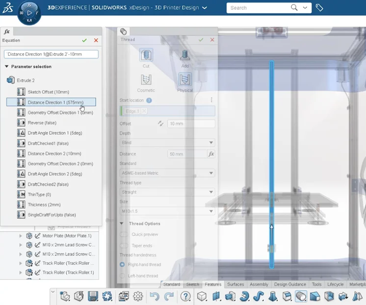This screenshot has width=366, height=305.
Task: Switch to the Surfaces tab
Action: point(235,284)
